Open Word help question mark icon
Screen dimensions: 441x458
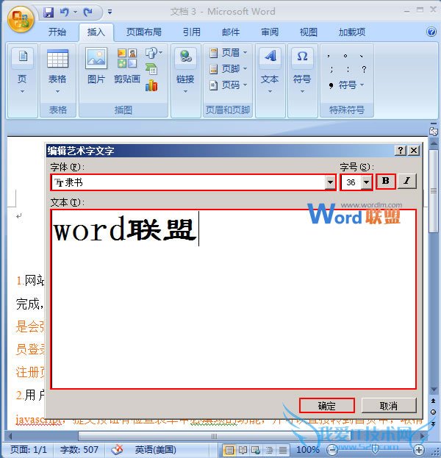click(x=431, y=32)
